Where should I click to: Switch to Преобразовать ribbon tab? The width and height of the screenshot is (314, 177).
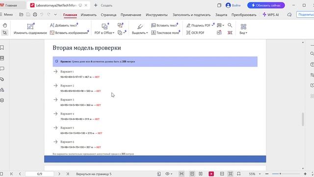(x=244, y=15)
